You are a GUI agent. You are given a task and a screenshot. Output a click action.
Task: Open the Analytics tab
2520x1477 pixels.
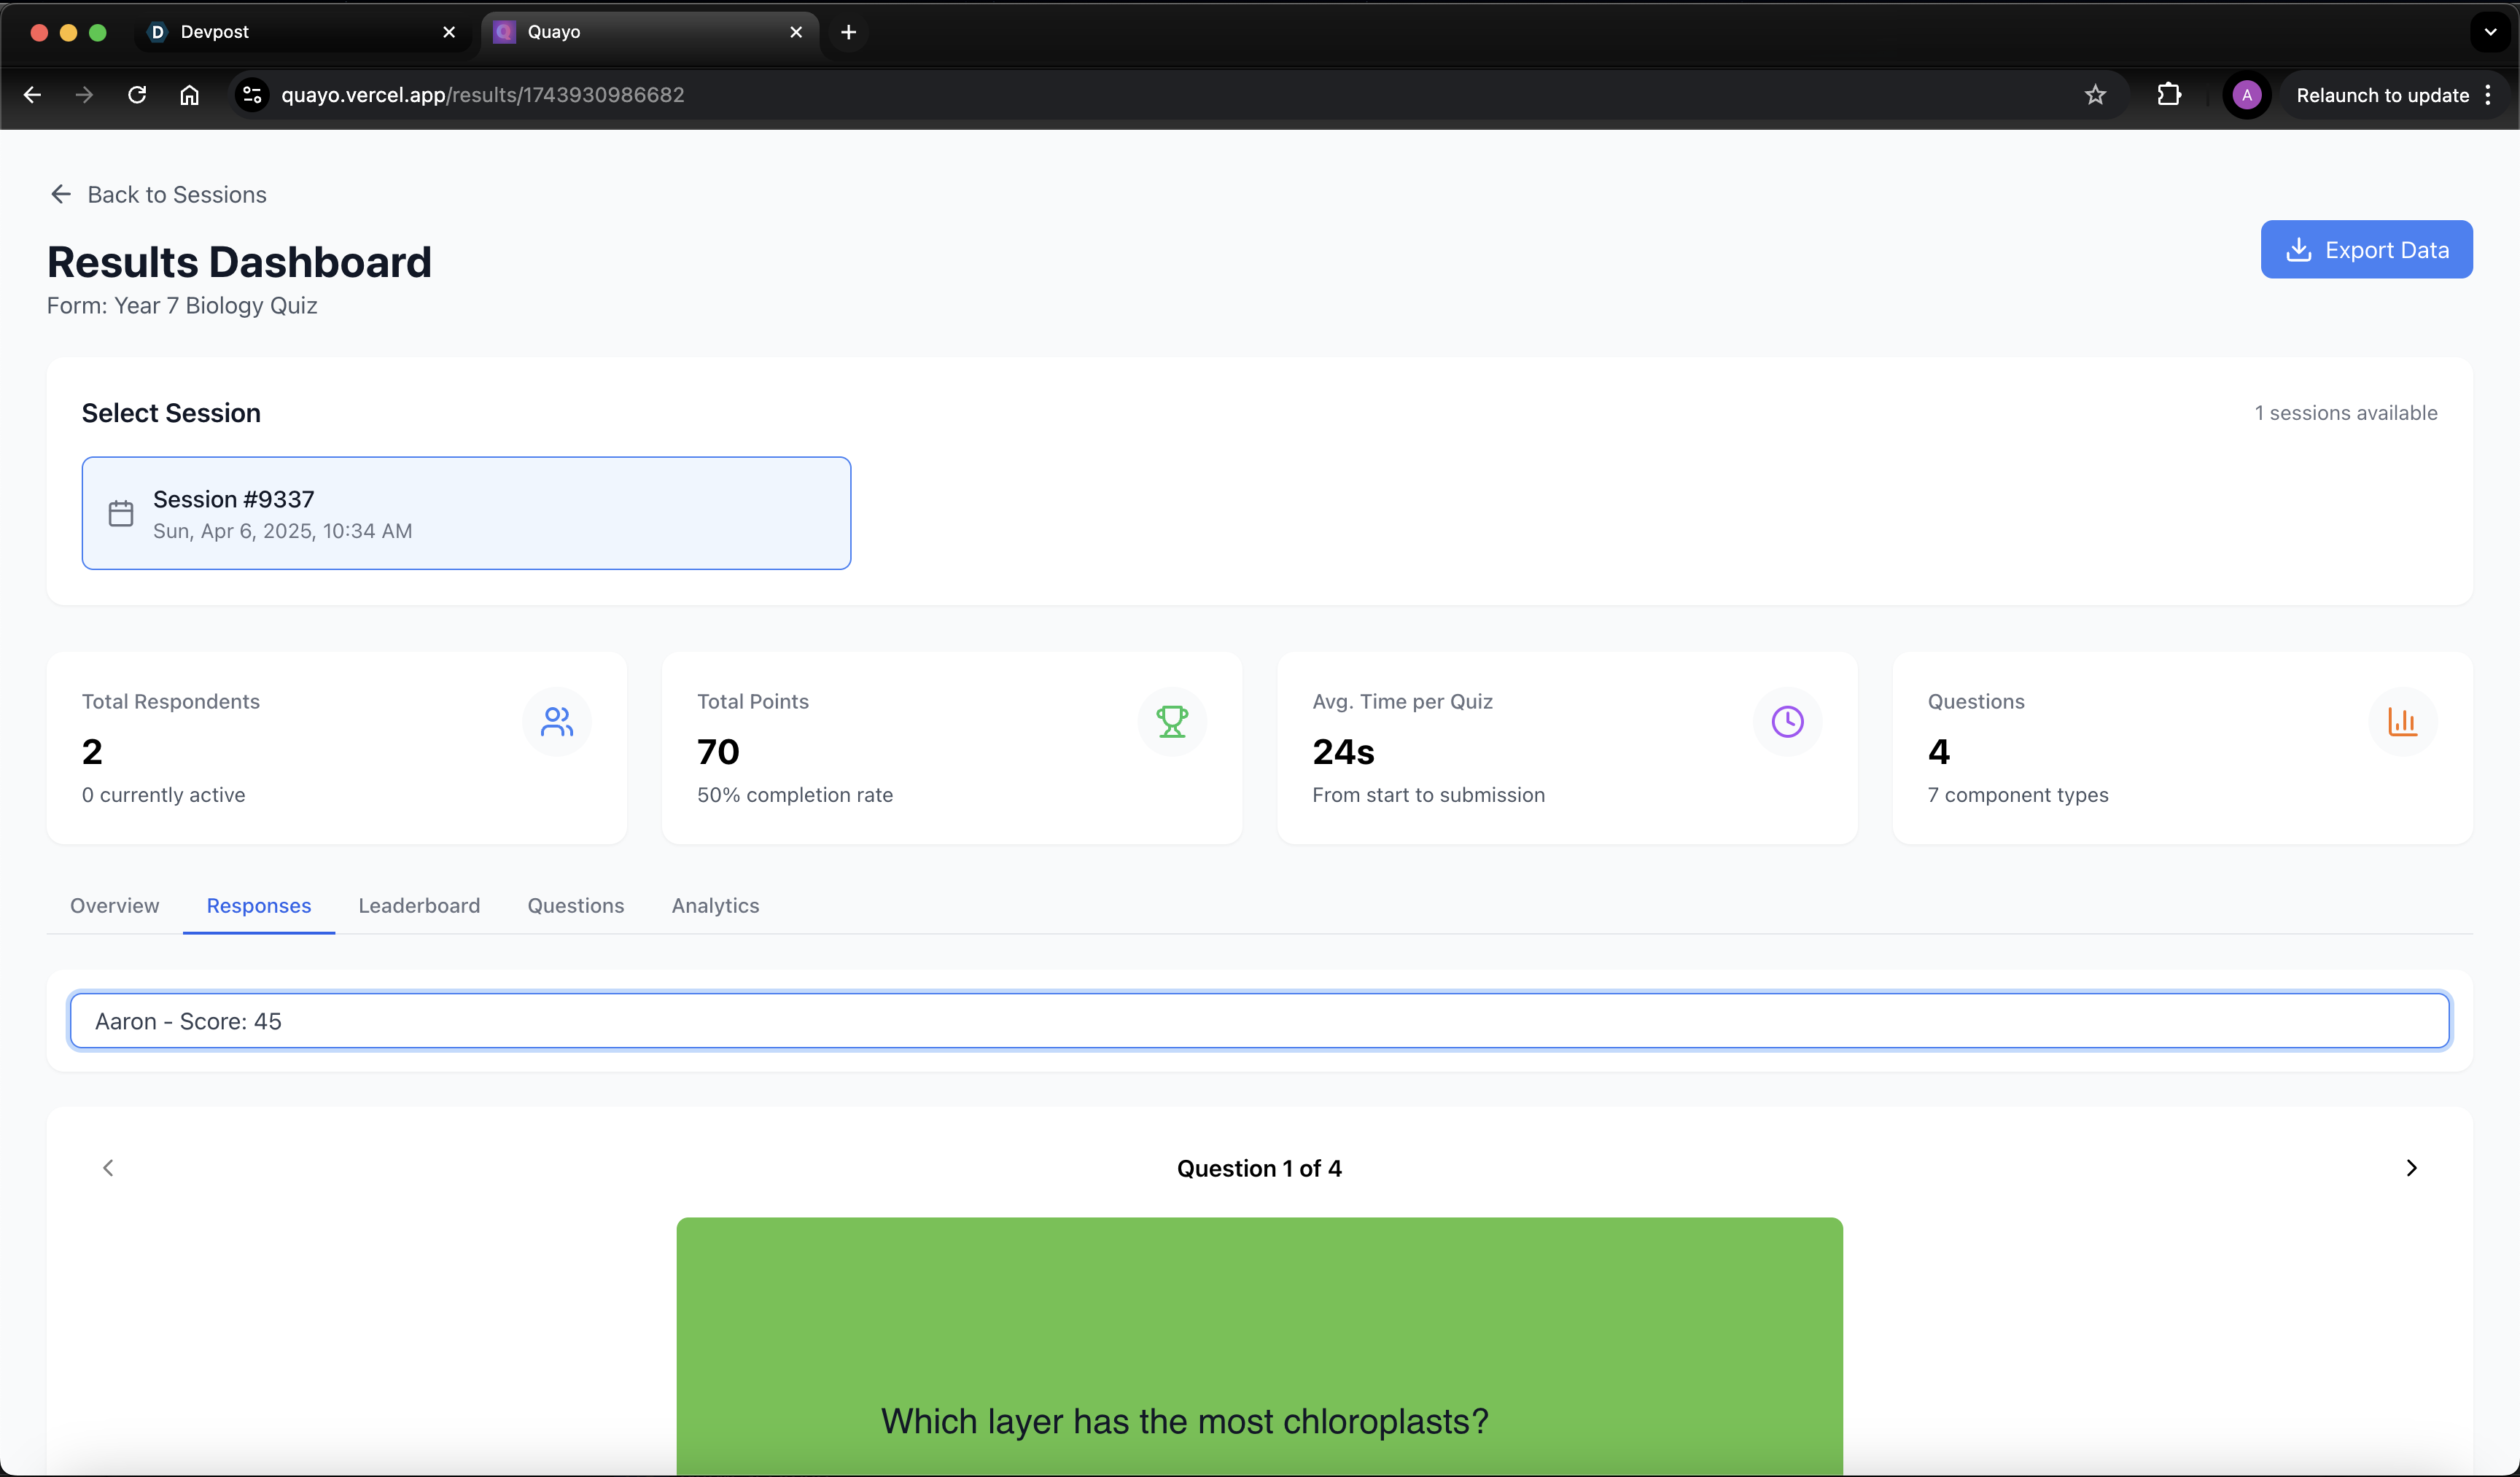pos(715,905)
